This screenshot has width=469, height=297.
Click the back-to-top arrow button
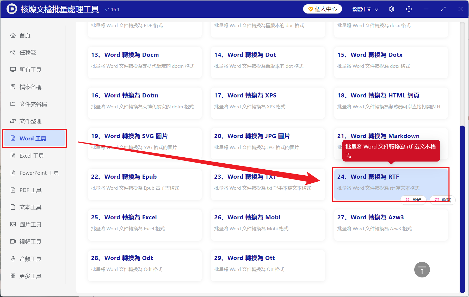tap(422, 270)
